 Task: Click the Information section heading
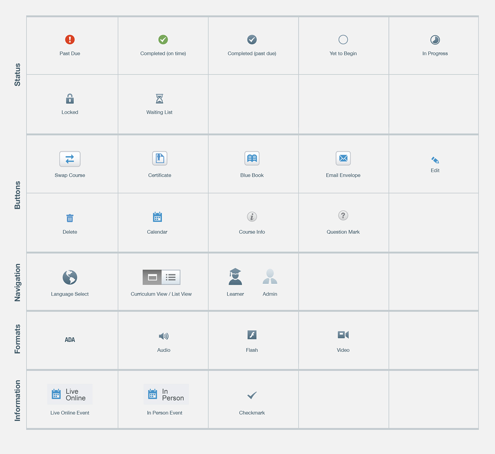17,401
